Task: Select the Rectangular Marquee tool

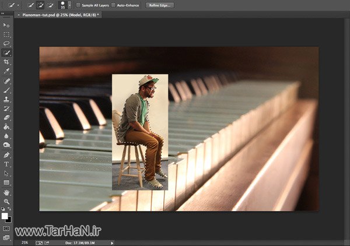Action: pos(6,34)
